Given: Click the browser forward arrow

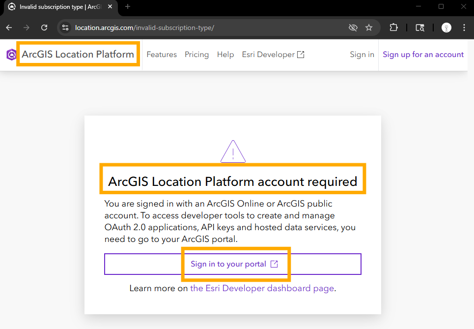Looking at the screenshot, I should click(x=27, y=28).
